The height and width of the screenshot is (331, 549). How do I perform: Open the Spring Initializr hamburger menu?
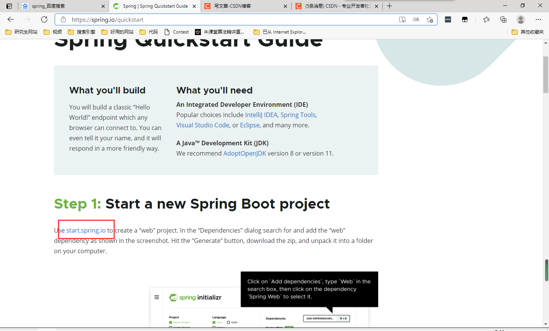coord(157,297)
